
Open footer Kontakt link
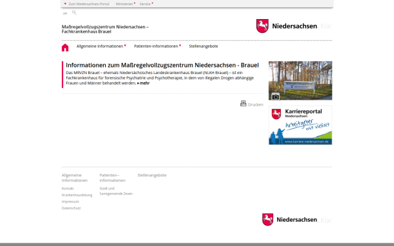point(68,188)
